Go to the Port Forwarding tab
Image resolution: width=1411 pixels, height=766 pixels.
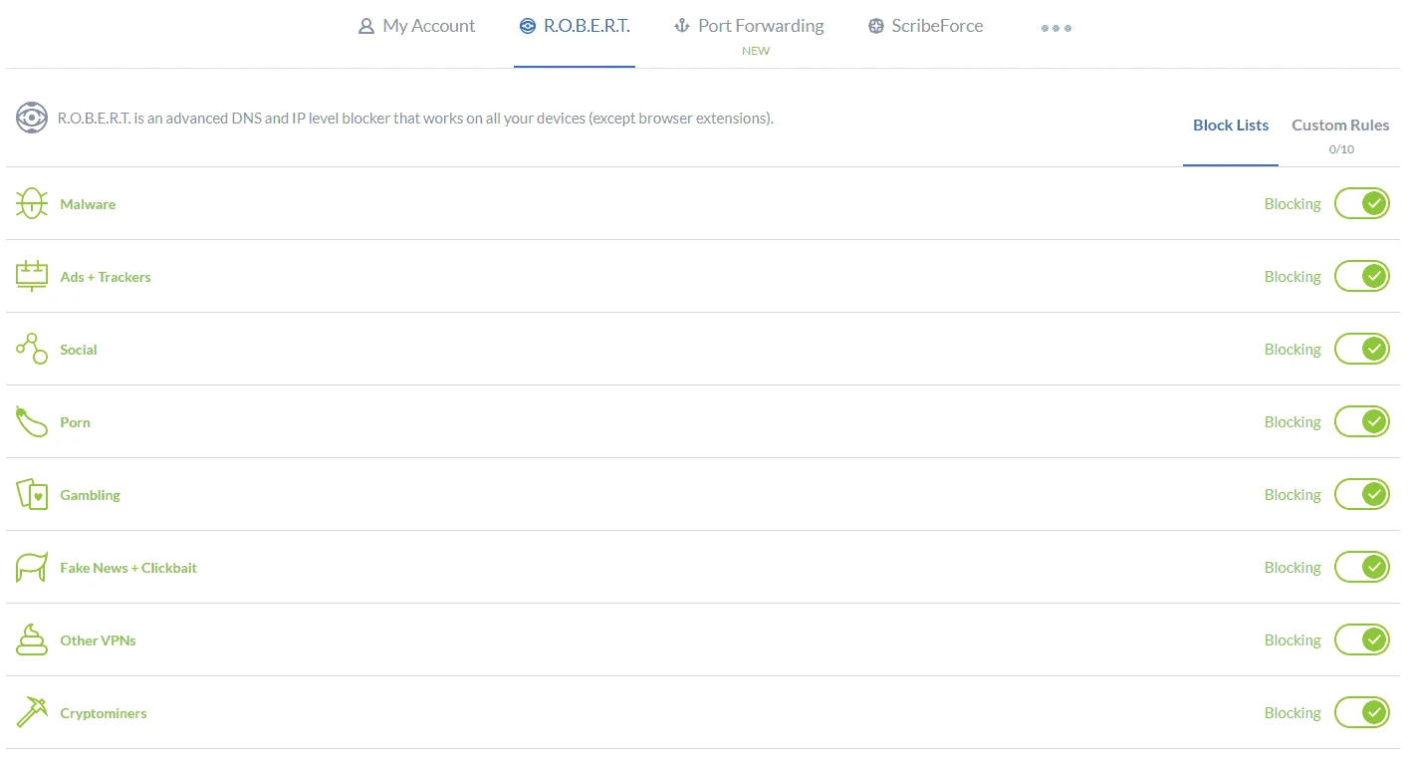point(749,26)
